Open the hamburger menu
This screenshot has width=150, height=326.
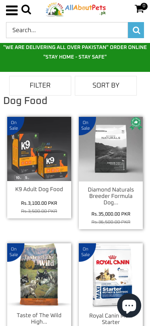(12, 10)
